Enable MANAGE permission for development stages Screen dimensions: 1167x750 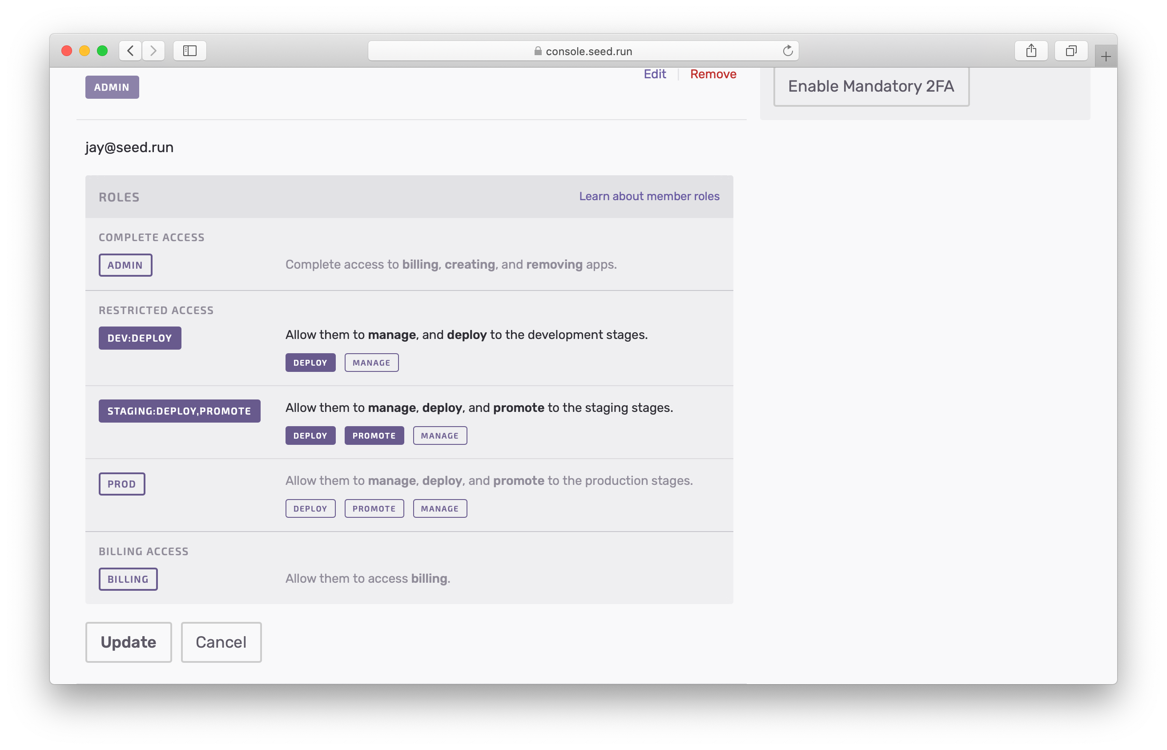pyautogui.click(x=371, y=363)
